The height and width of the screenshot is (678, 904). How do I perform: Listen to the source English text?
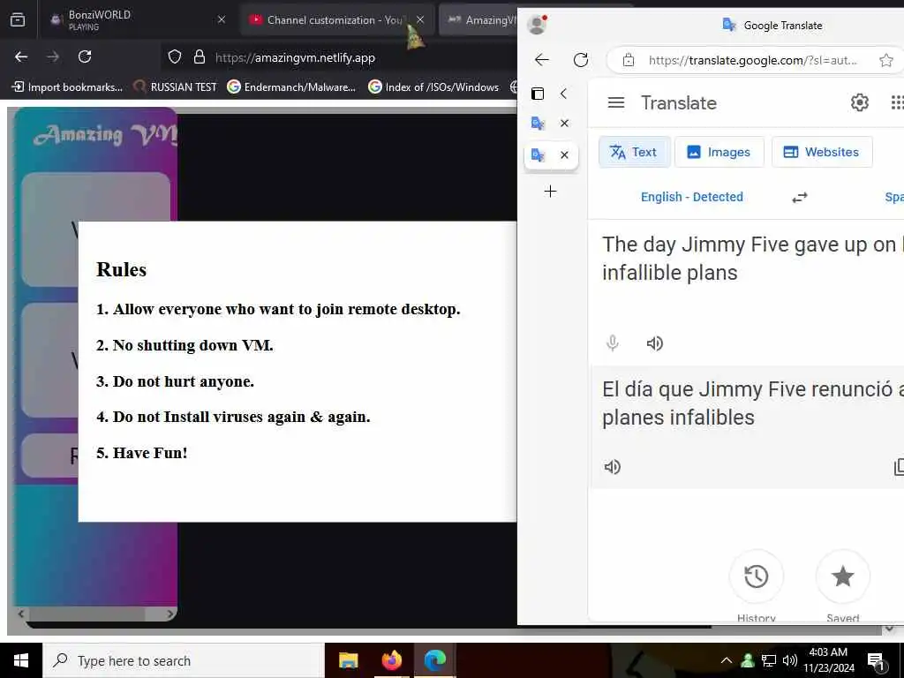654,343
